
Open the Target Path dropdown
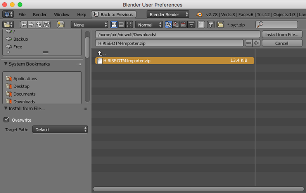tap(60, 129)
